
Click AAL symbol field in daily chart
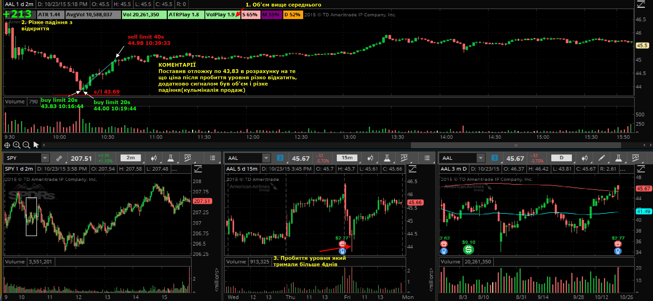pos(458,158)
